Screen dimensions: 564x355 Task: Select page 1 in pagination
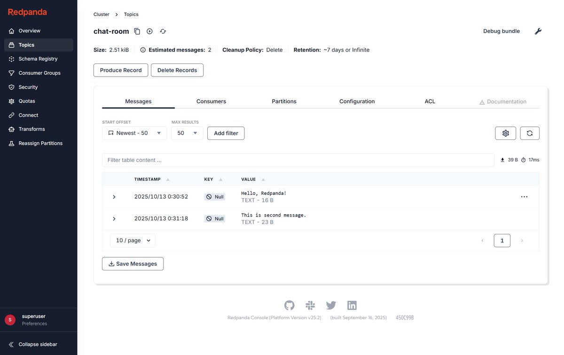click(x=502, y=241)
